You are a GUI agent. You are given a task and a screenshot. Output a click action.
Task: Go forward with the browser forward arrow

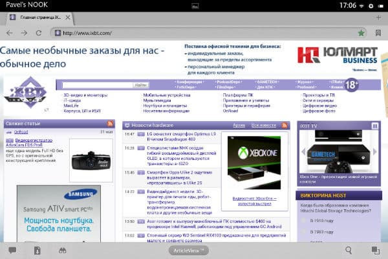click(24, 33)
